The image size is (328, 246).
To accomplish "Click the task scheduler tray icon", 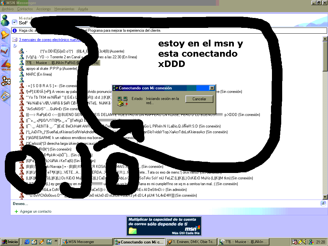I will coord(295,242).
